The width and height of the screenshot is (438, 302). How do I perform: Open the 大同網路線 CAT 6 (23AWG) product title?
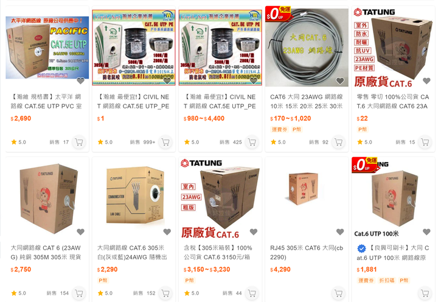point(46,253)
